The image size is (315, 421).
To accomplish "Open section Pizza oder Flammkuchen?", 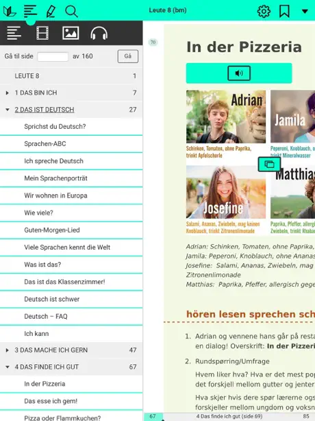I will [71, 416].
